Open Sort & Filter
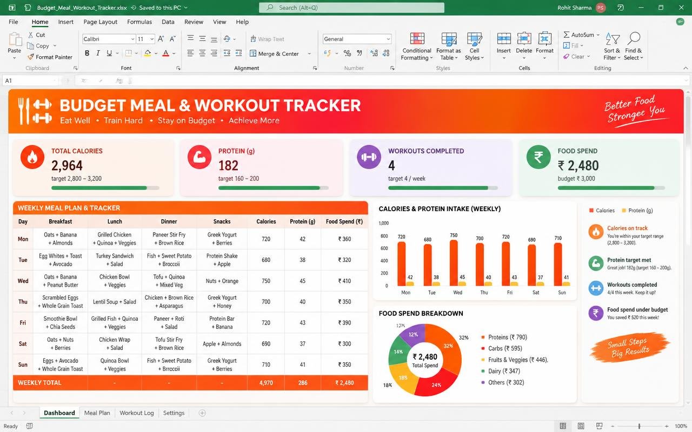692x432 pixels. (x=613, y=46)
